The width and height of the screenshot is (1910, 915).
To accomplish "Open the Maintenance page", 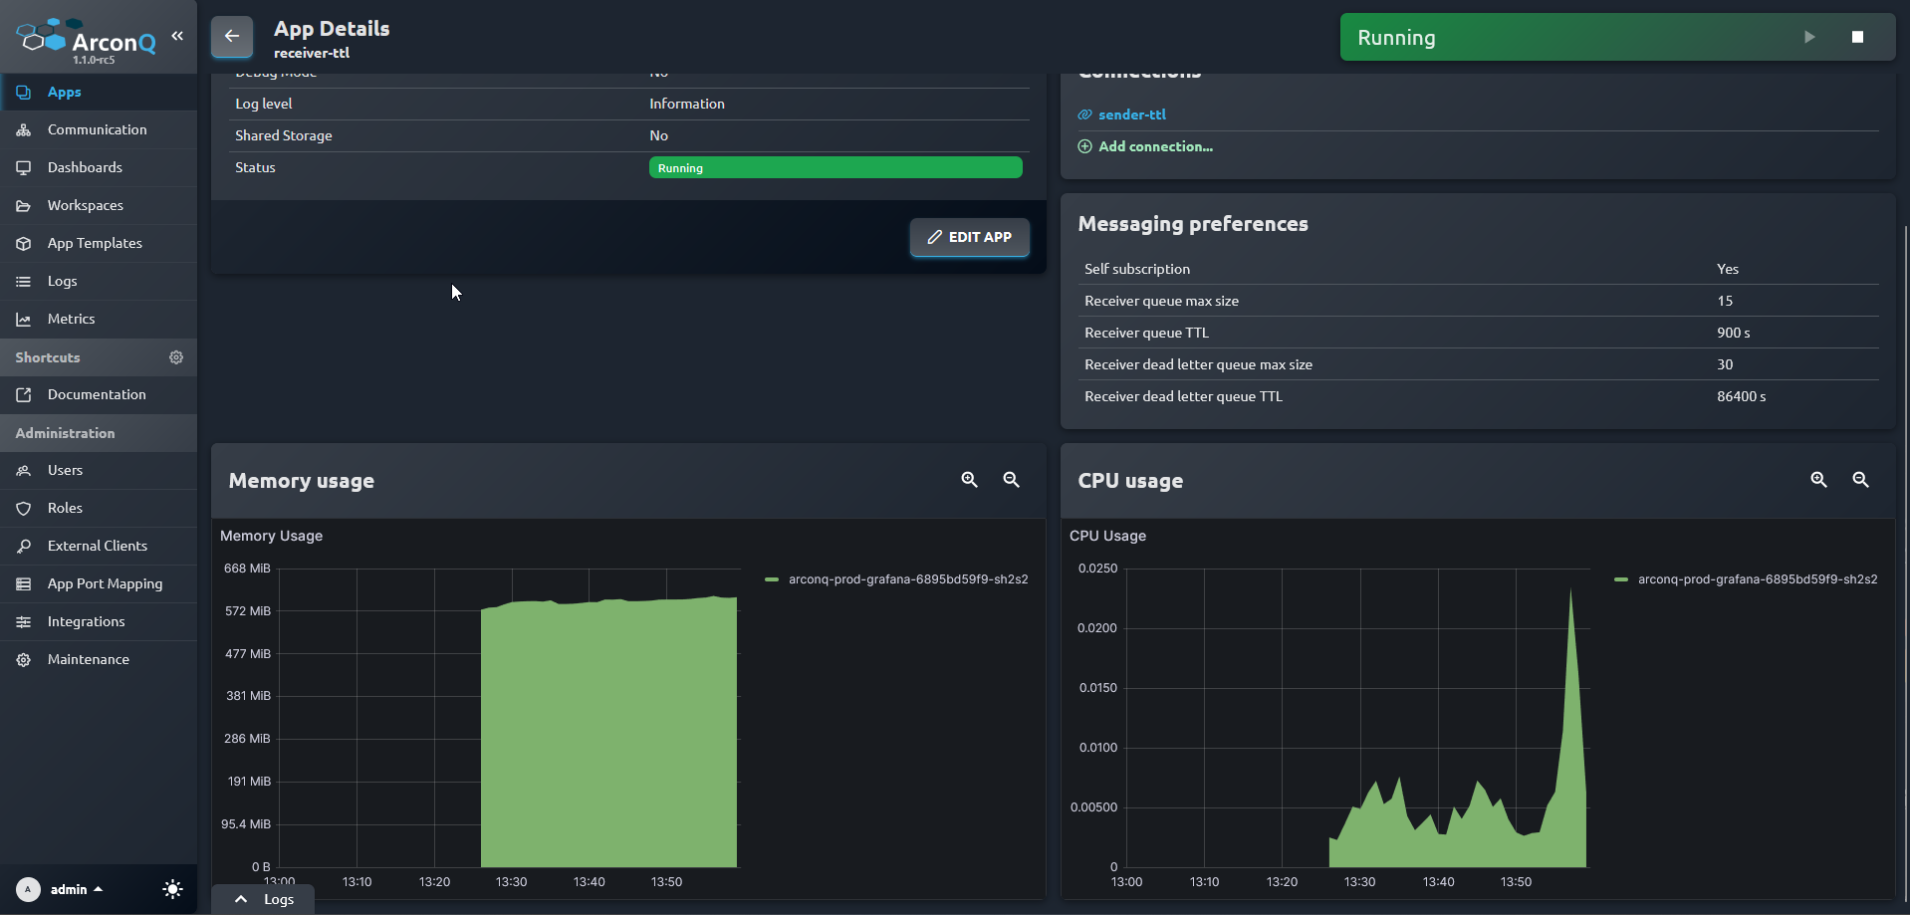I will [99, 659].
